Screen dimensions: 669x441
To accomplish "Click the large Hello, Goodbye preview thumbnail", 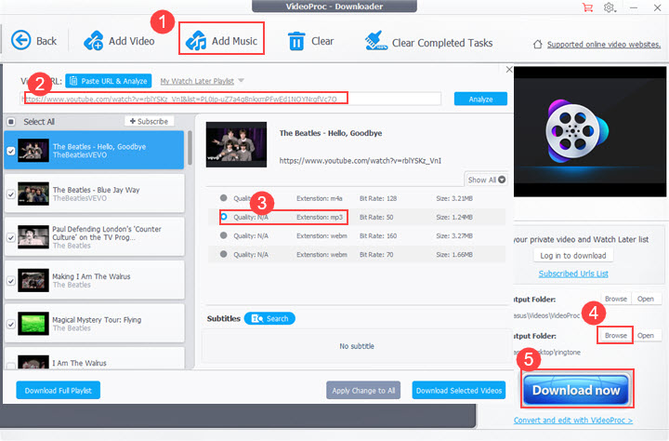I will click(x=236, y=144).
